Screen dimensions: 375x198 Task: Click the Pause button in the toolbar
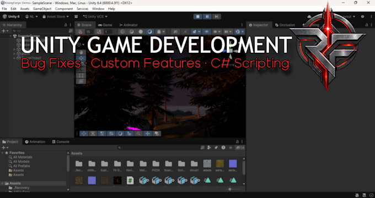(x=207, y=16)
